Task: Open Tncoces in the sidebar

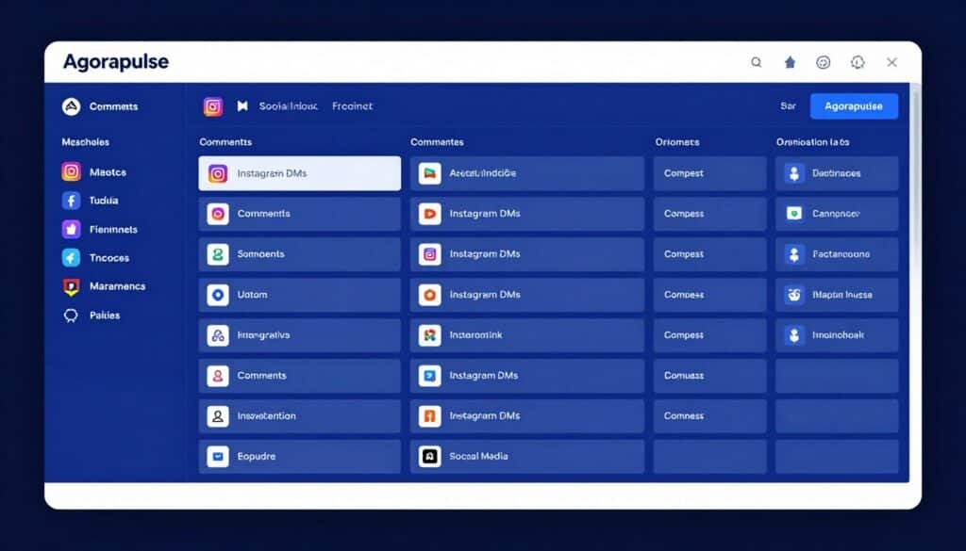Action: (x=109, y=258)
